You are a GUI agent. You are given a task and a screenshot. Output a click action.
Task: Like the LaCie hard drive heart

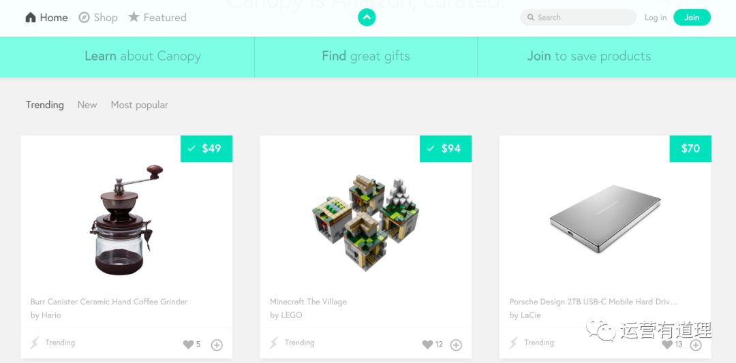tap(667, 344)
